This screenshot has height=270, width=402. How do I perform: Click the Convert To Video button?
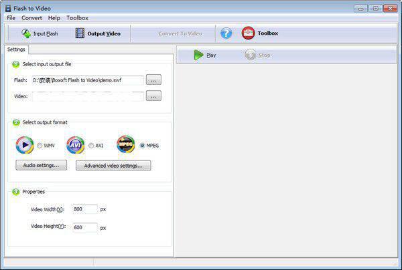tap(180, 33)
